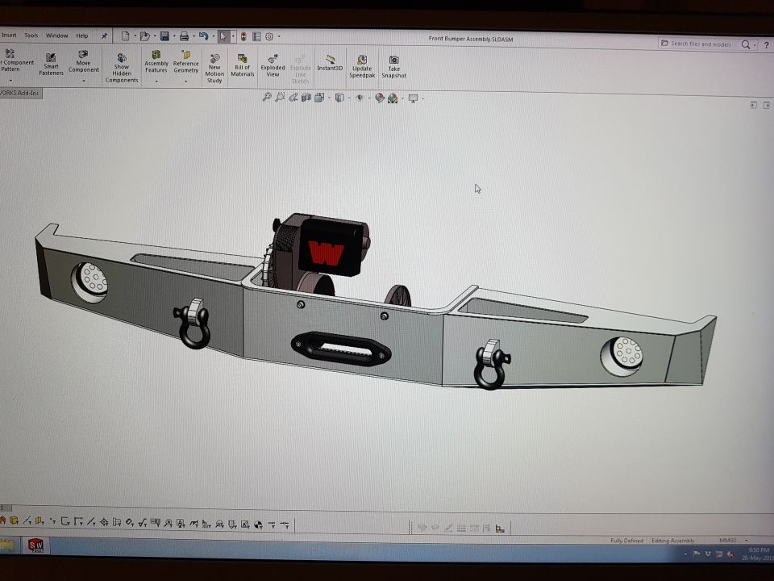Click the expand-right pane icon at viewport corner

click(x=766, y=105)
